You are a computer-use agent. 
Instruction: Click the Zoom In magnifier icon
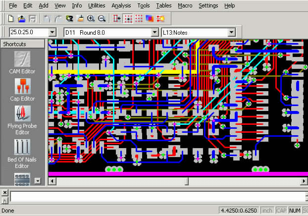91,18
